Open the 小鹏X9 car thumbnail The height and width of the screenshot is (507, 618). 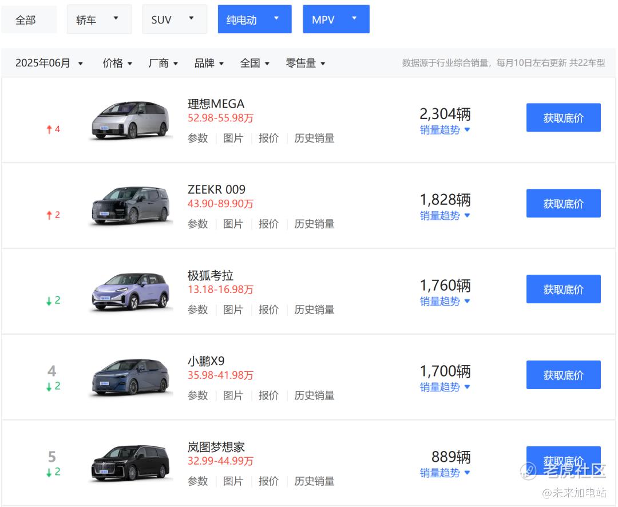[130, 377]
